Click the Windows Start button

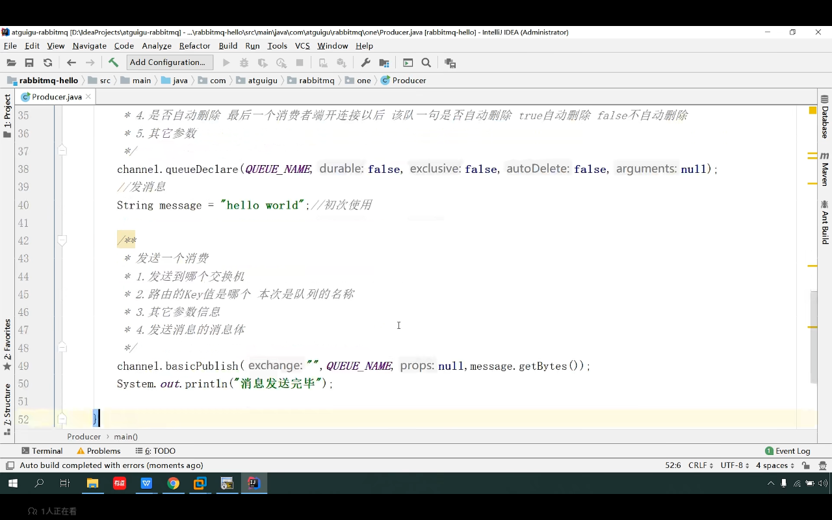click(x=13, y=483)
